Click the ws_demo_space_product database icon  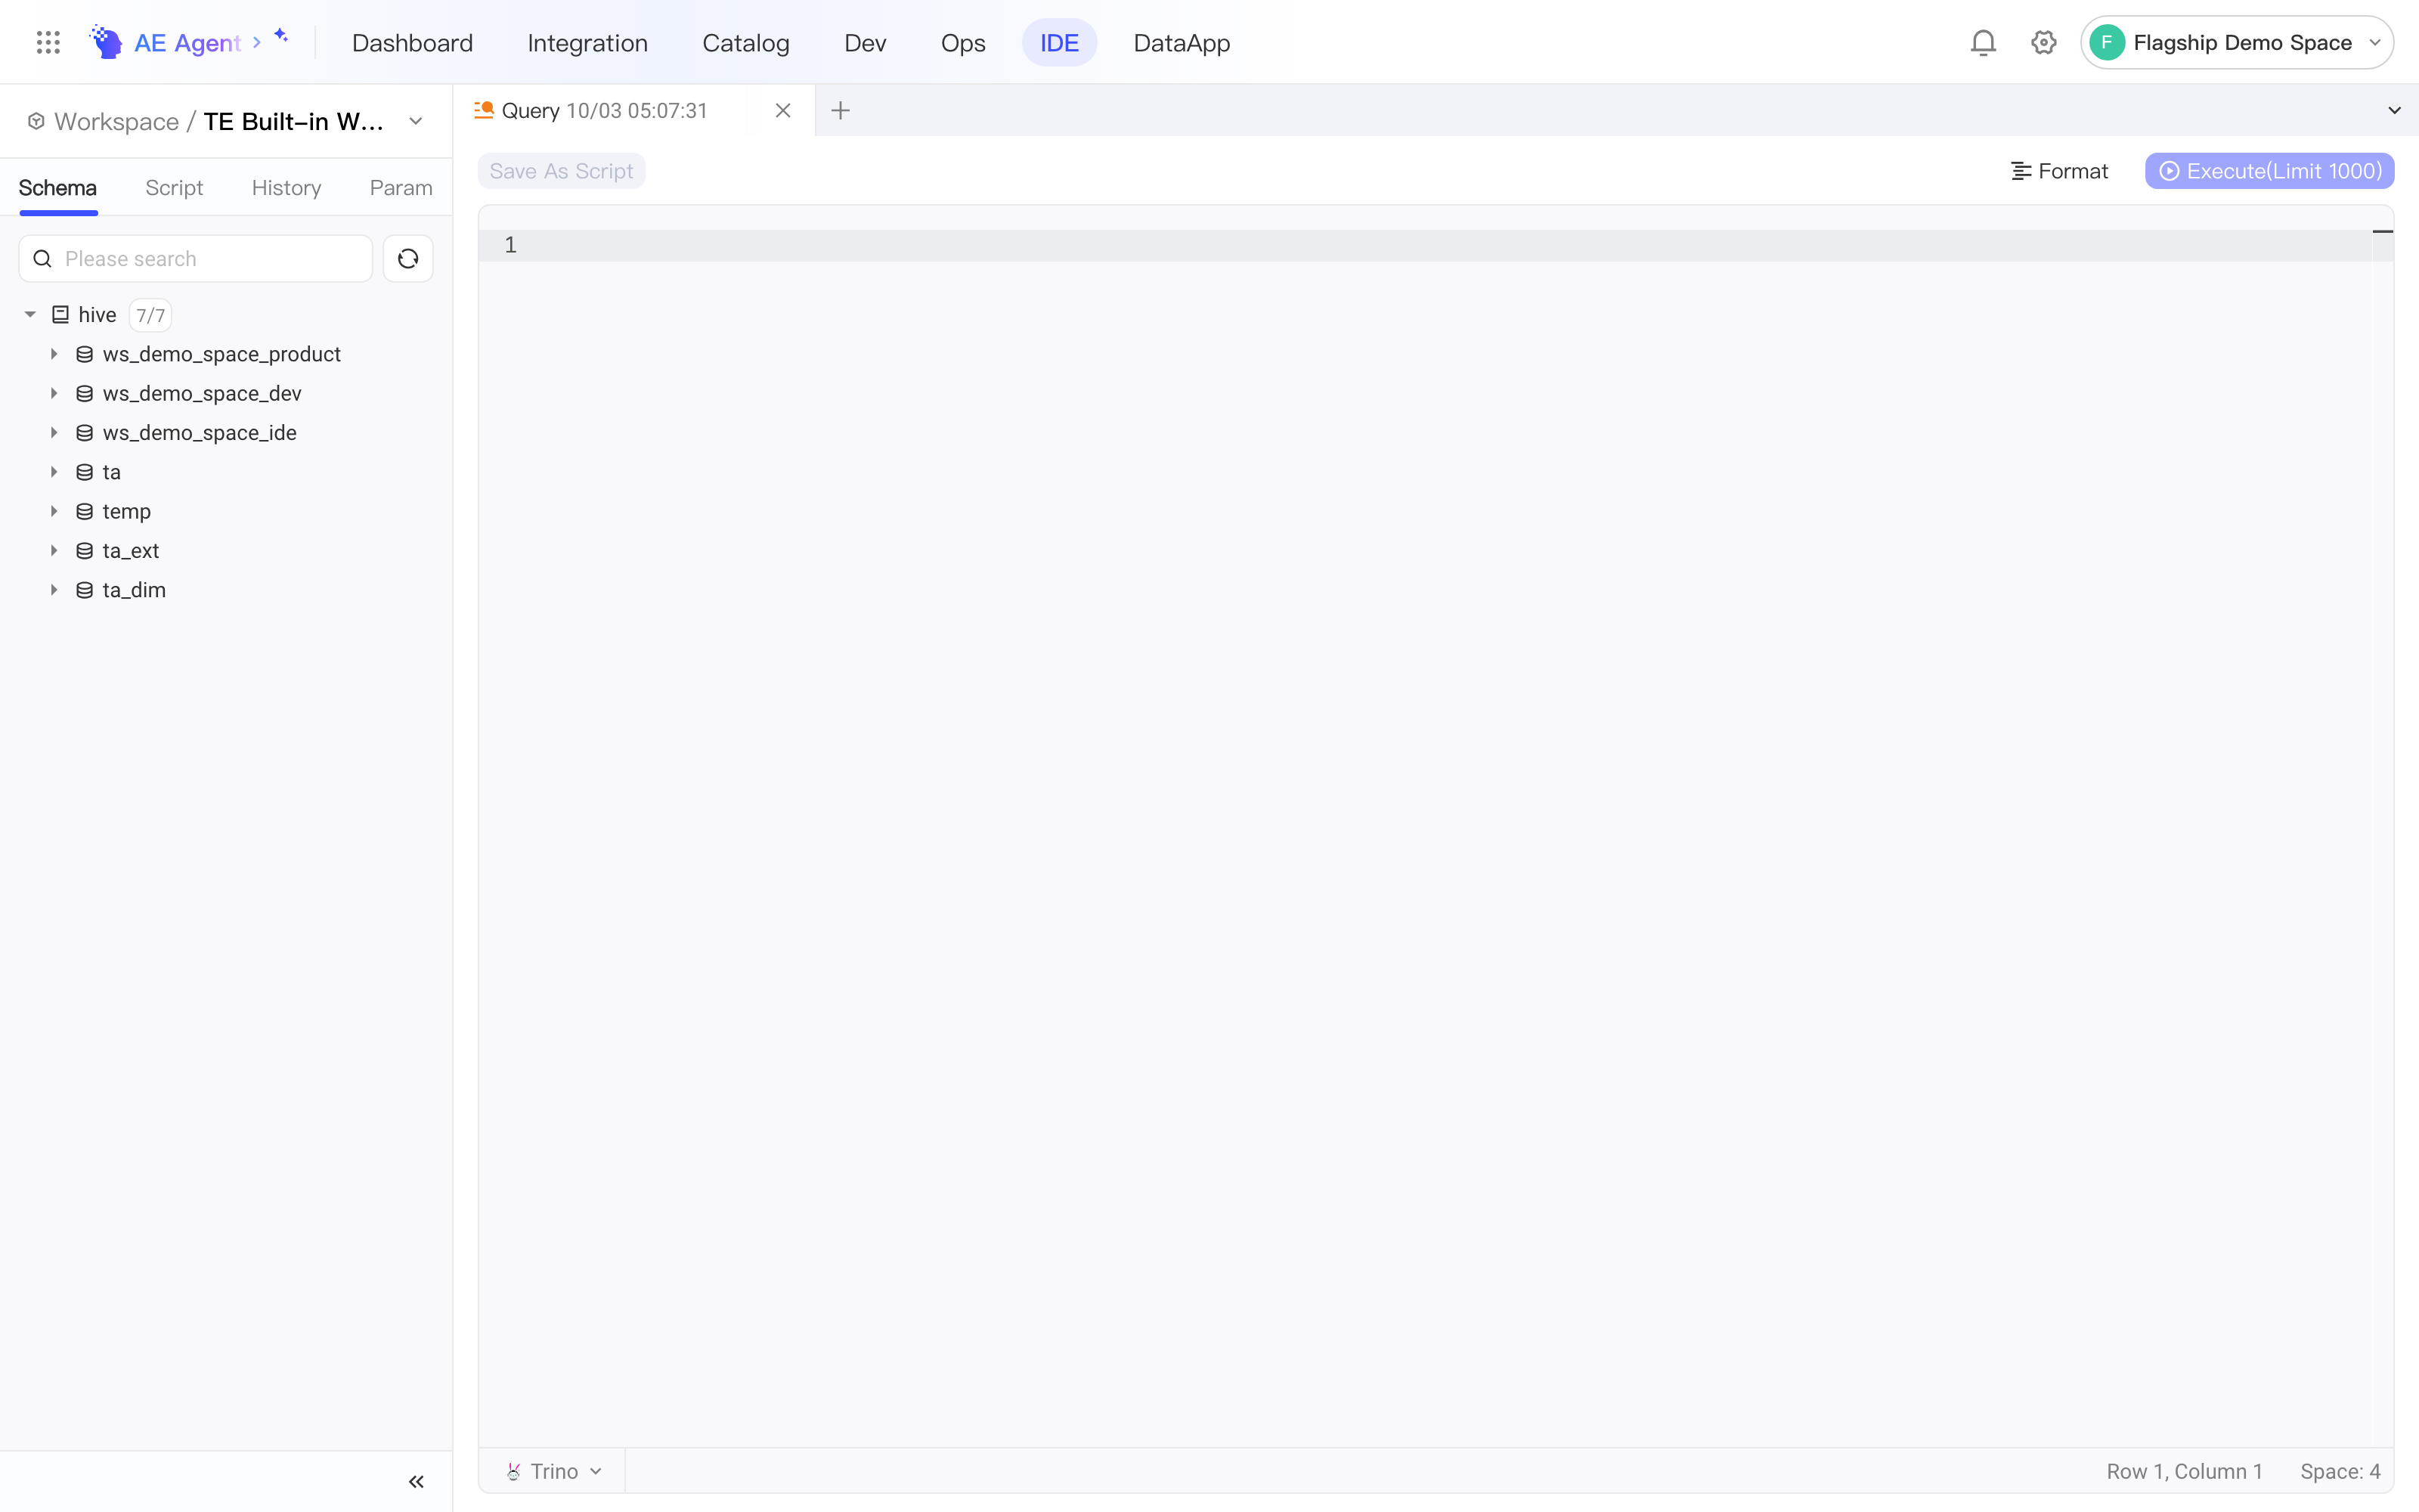point(85,354)
